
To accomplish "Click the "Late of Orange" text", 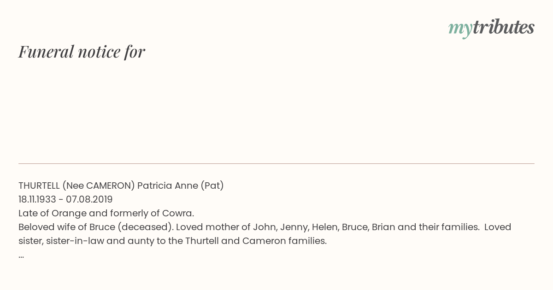I will pyautogui.click(x=52, y=213).
